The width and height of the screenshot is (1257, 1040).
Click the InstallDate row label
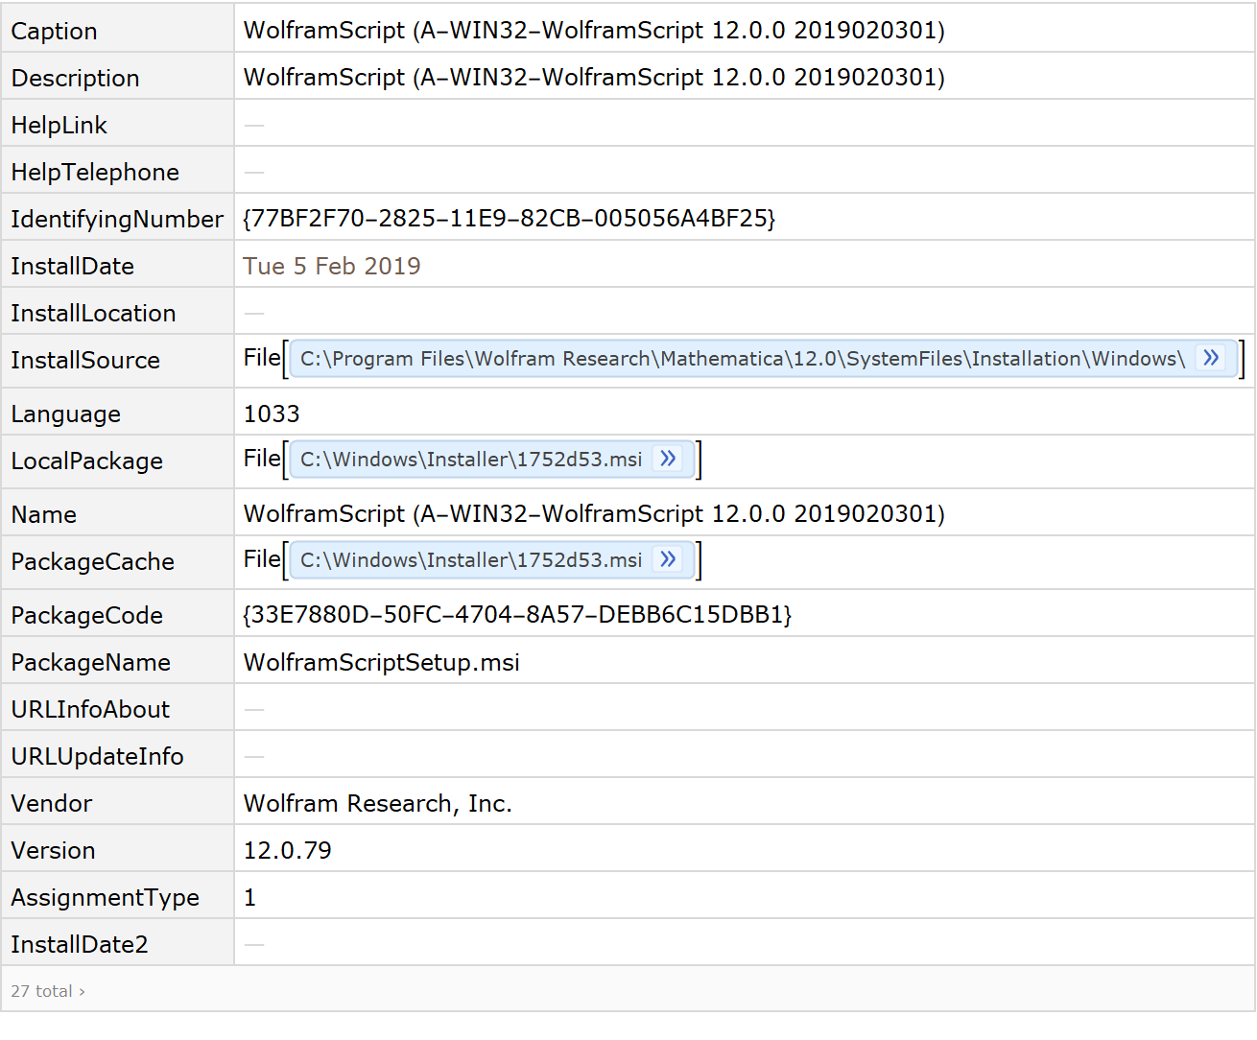coord(72,266)
